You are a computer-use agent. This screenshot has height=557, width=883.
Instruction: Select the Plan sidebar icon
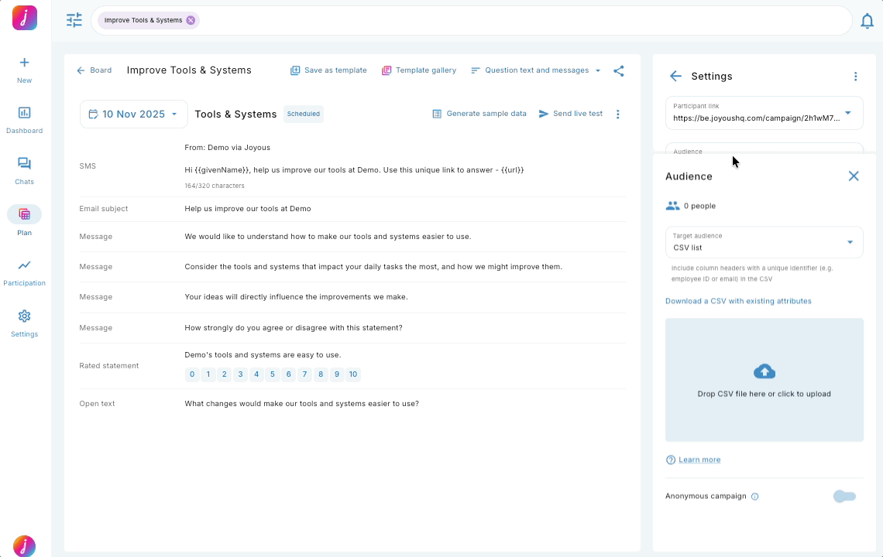click(x=24, y=220)
